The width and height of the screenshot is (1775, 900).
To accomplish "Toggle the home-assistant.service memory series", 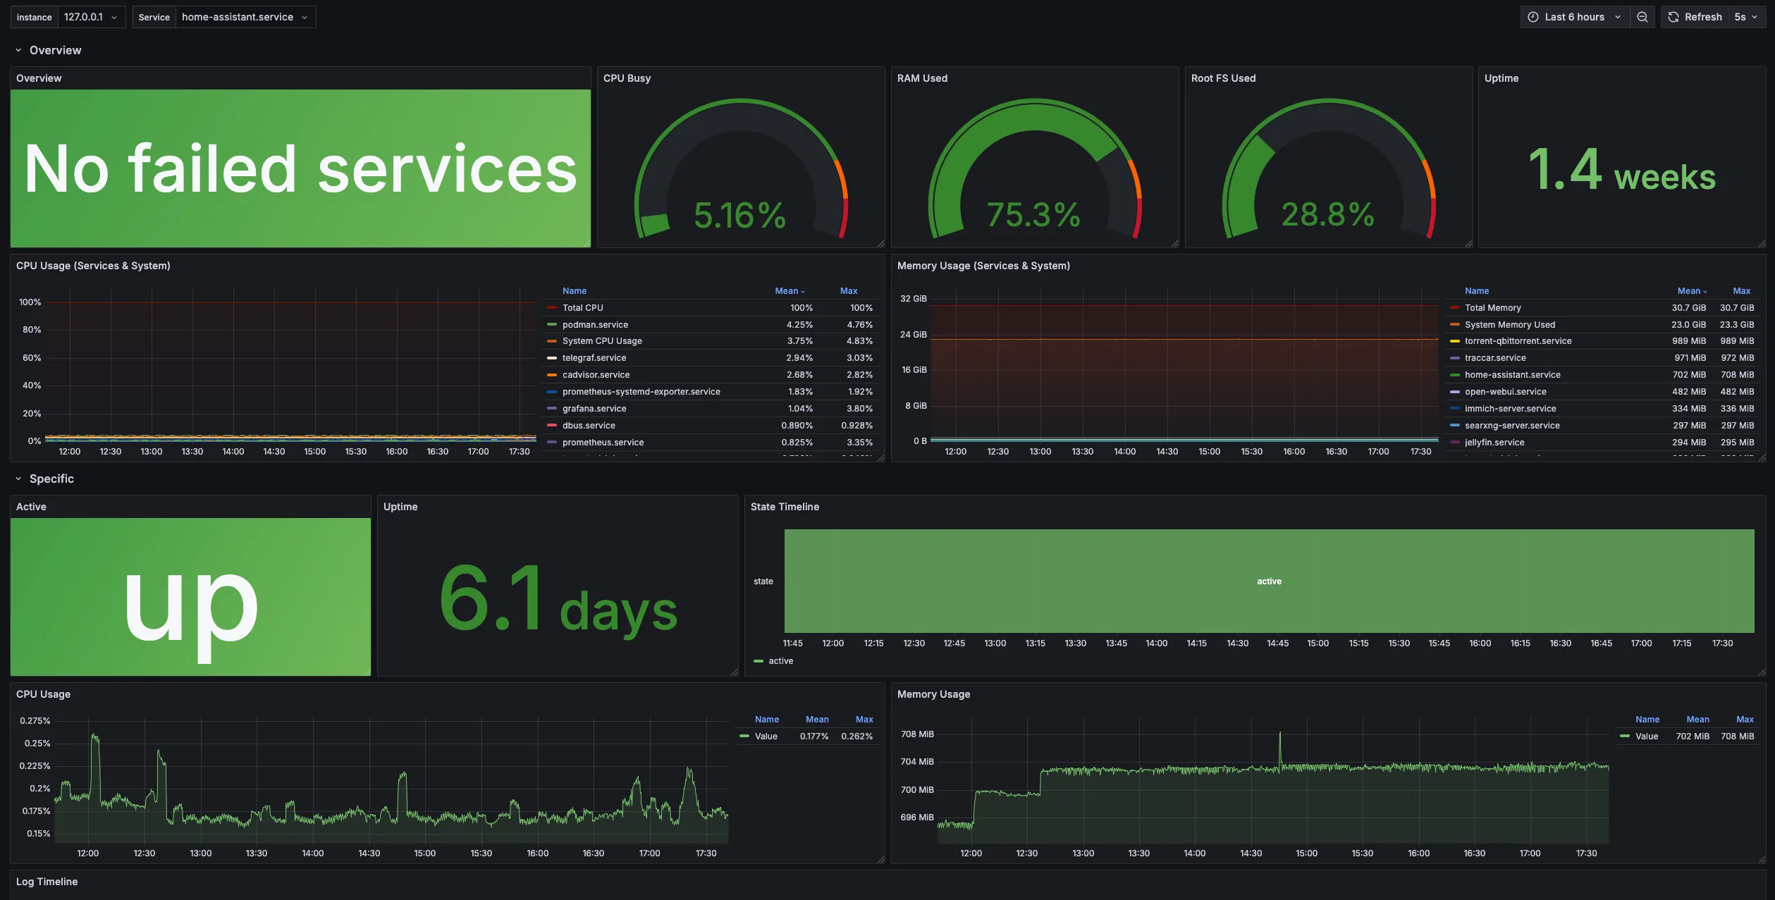I will (1511, 374).
